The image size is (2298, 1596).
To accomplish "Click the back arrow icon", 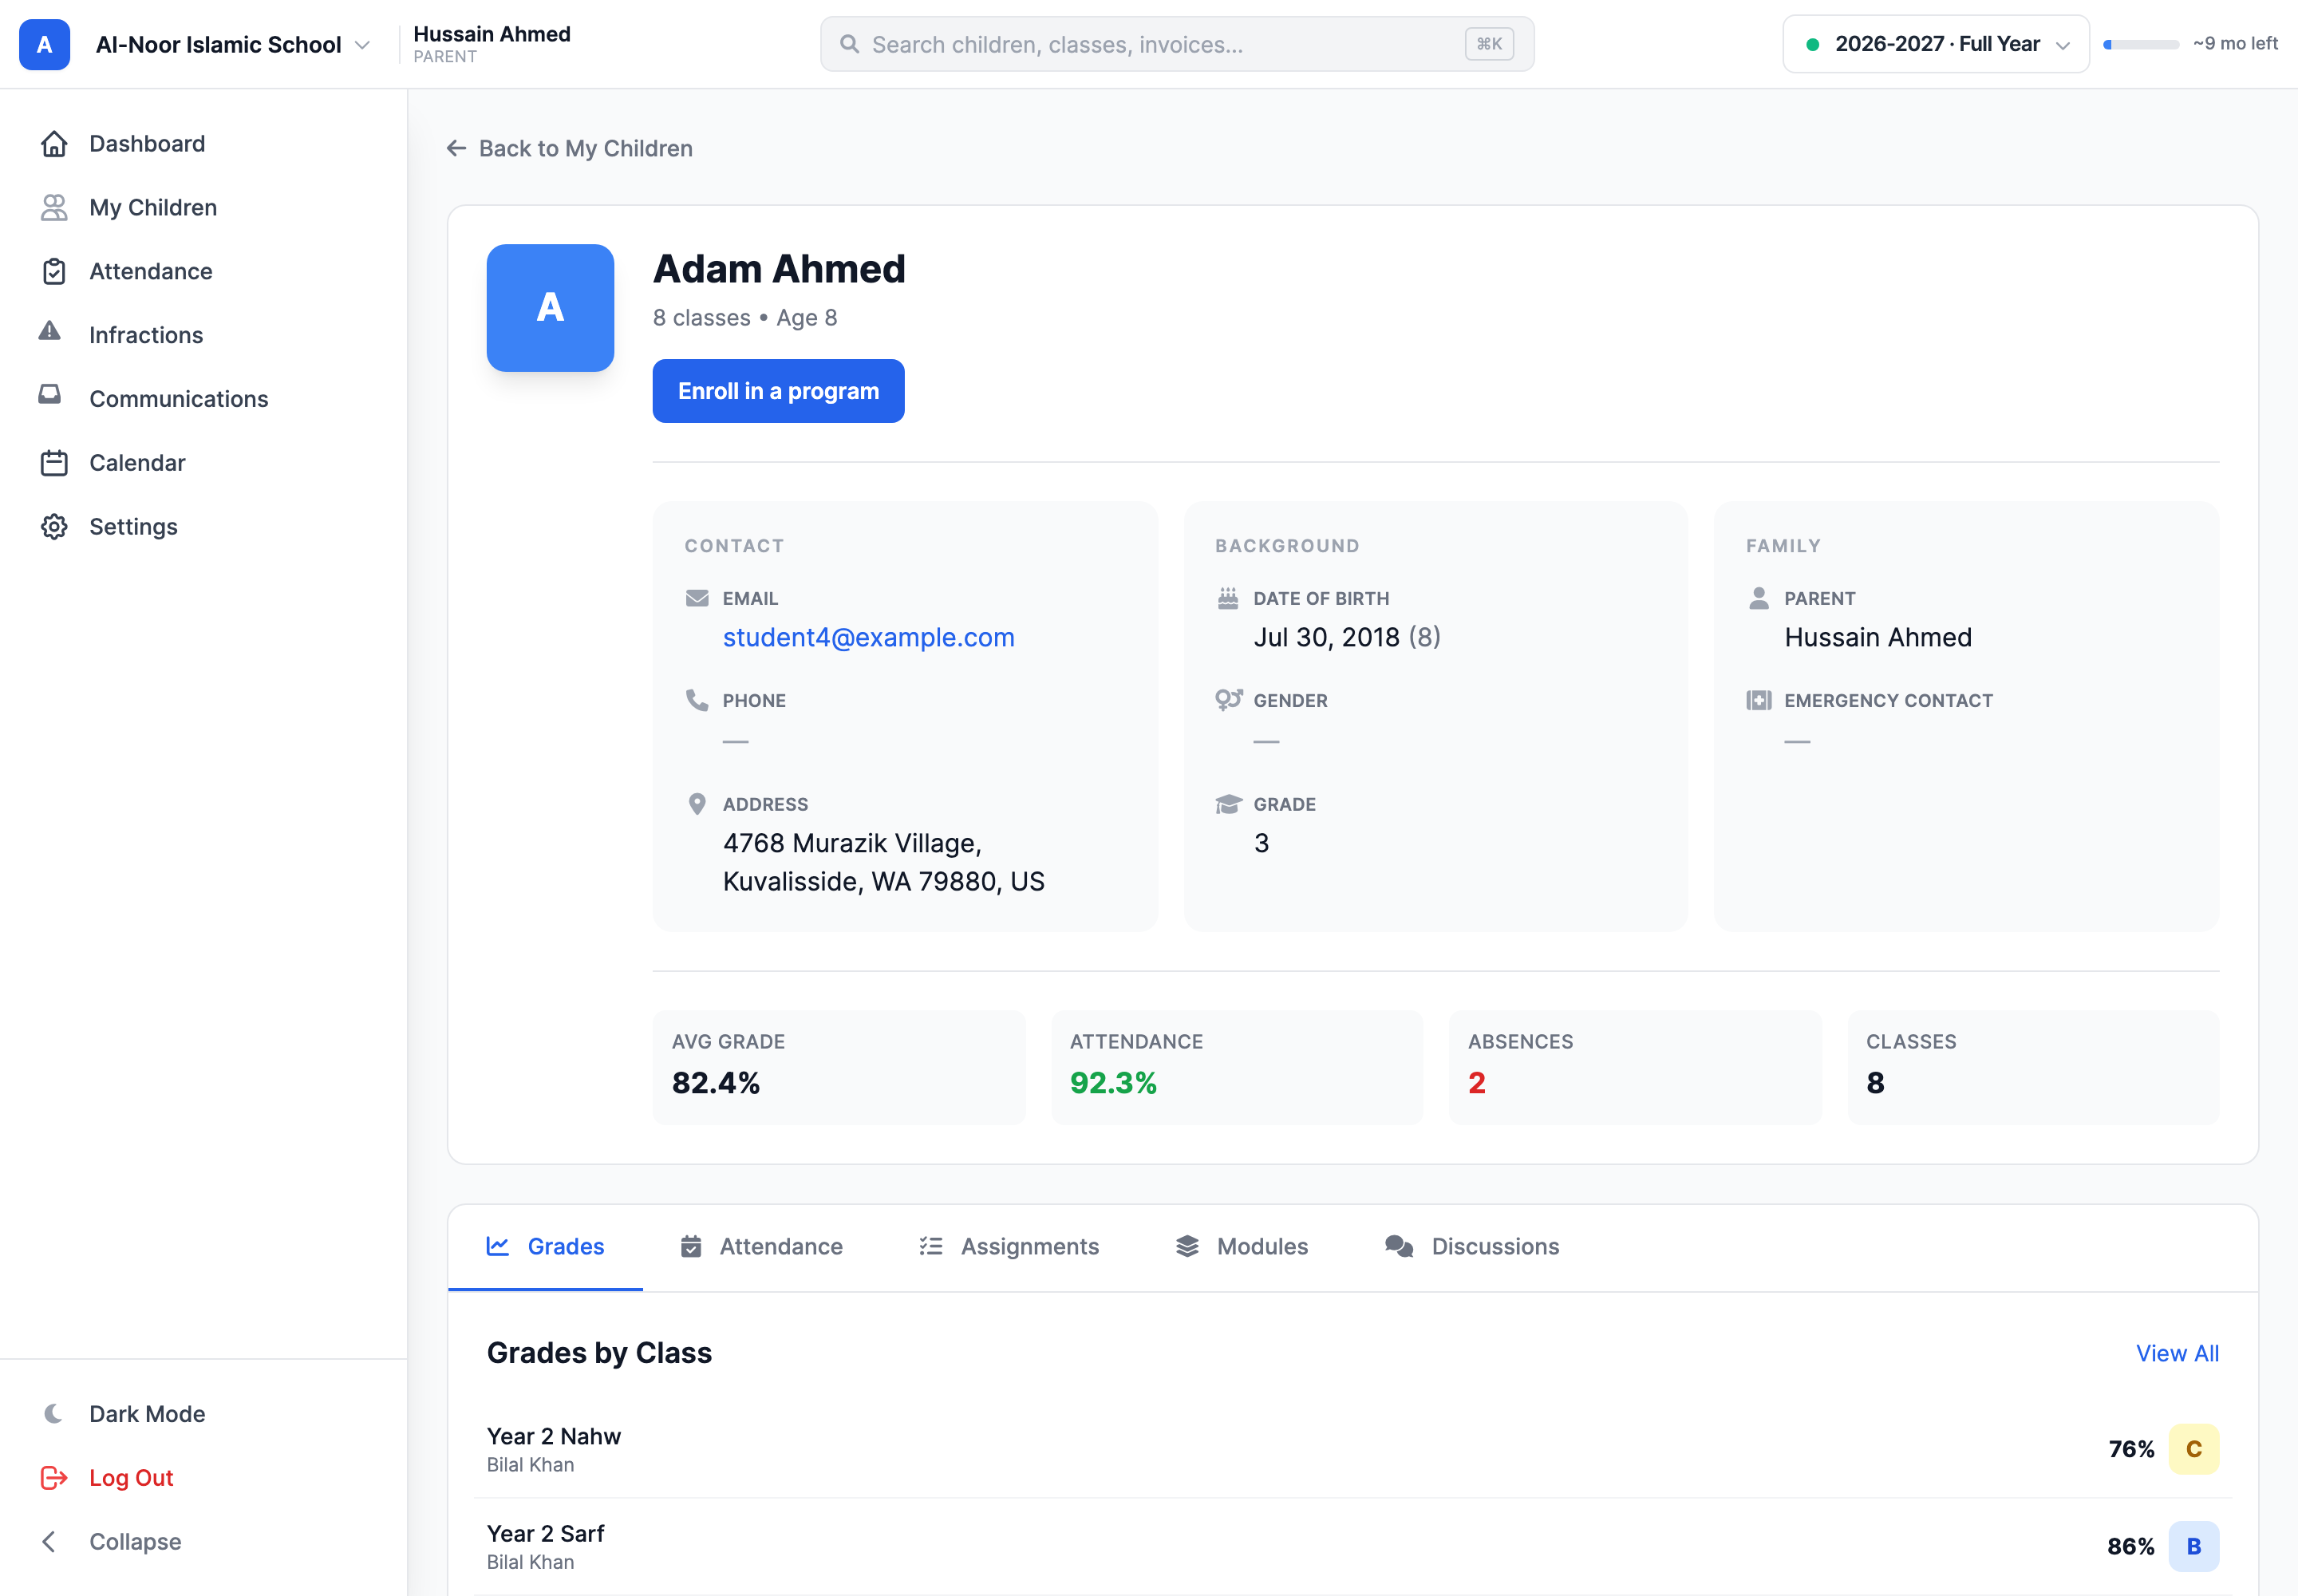I will [x=457, y=148].
